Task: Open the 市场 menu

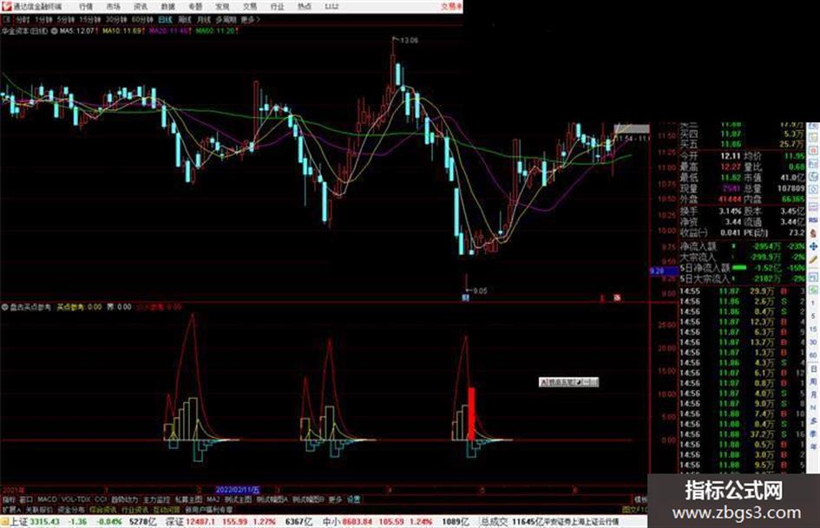Action: coord(113,7)
